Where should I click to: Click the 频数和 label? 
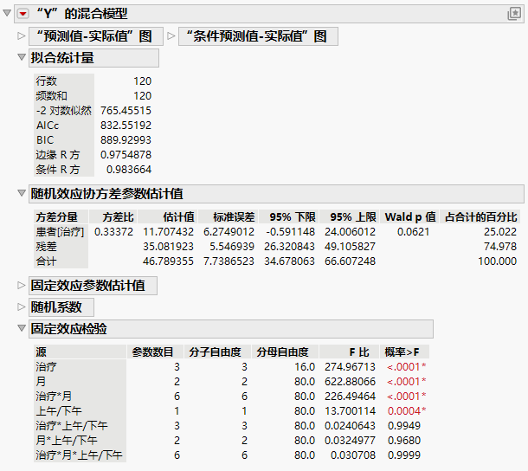pyautogui.click(x=52, y=96)
